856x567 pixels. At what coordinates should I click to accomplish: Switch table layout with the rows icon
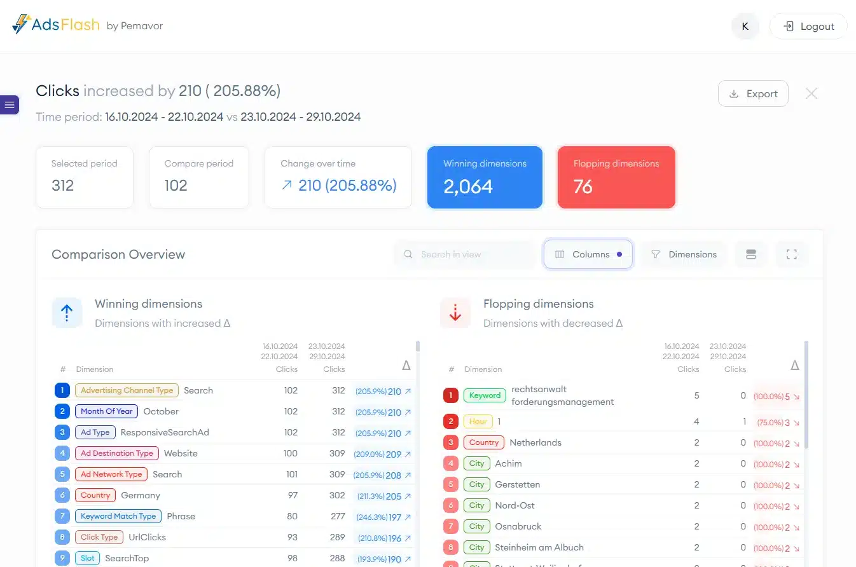(750, 254)
